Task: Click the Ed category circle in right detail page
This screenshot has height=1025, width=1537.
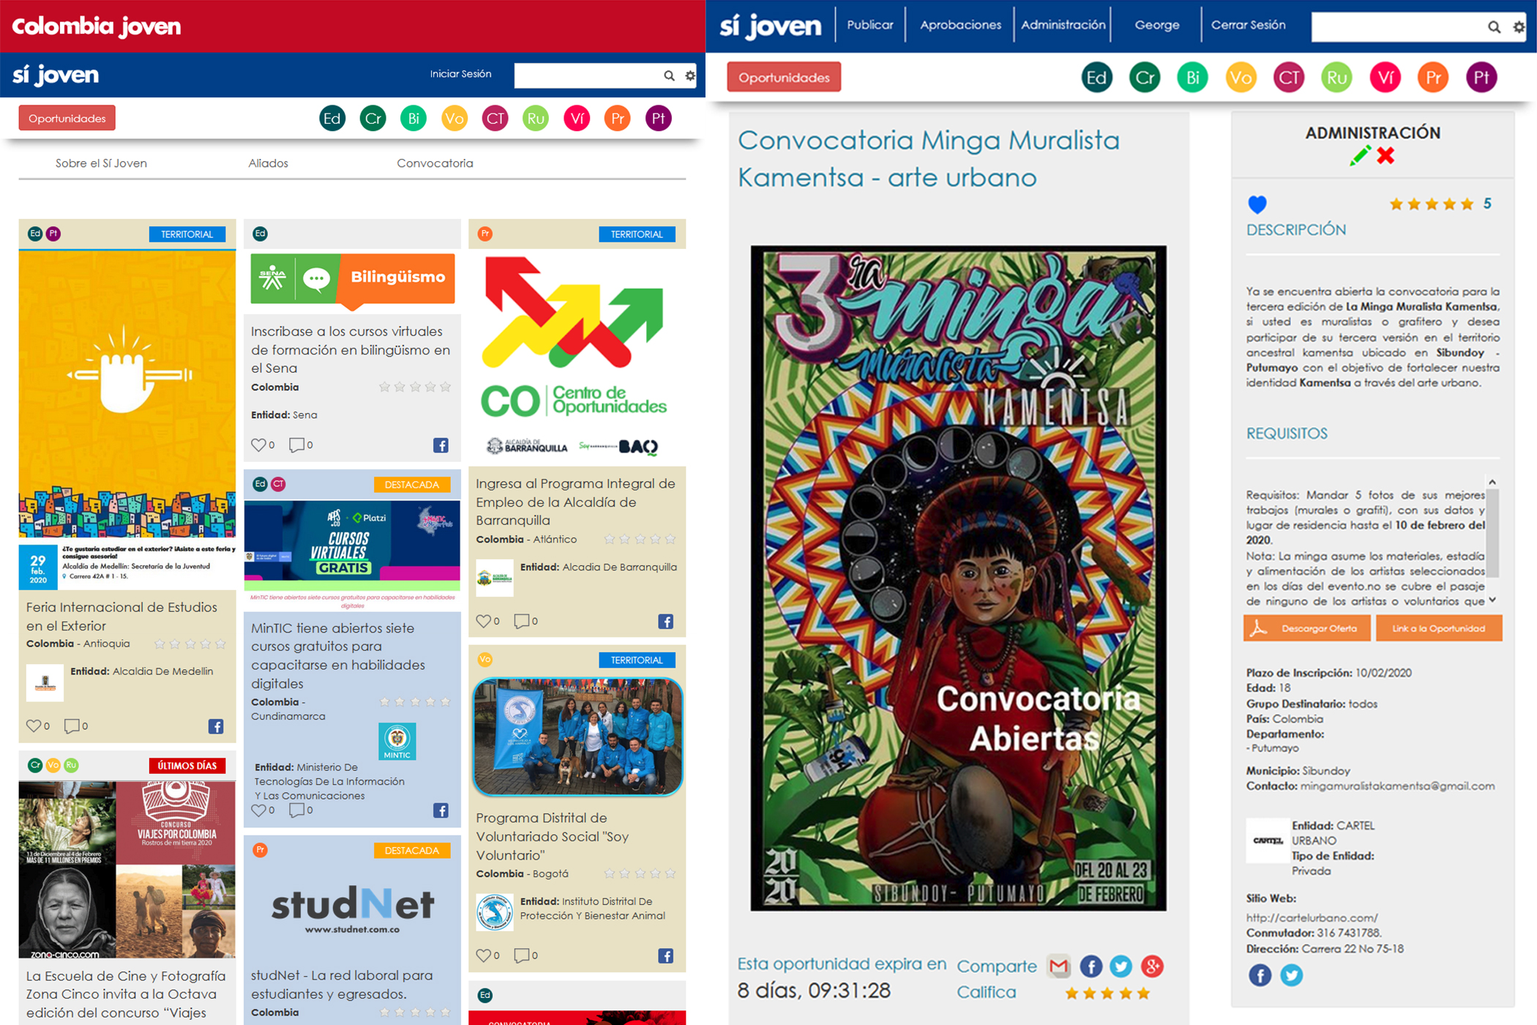Action: coord(1096,78)
